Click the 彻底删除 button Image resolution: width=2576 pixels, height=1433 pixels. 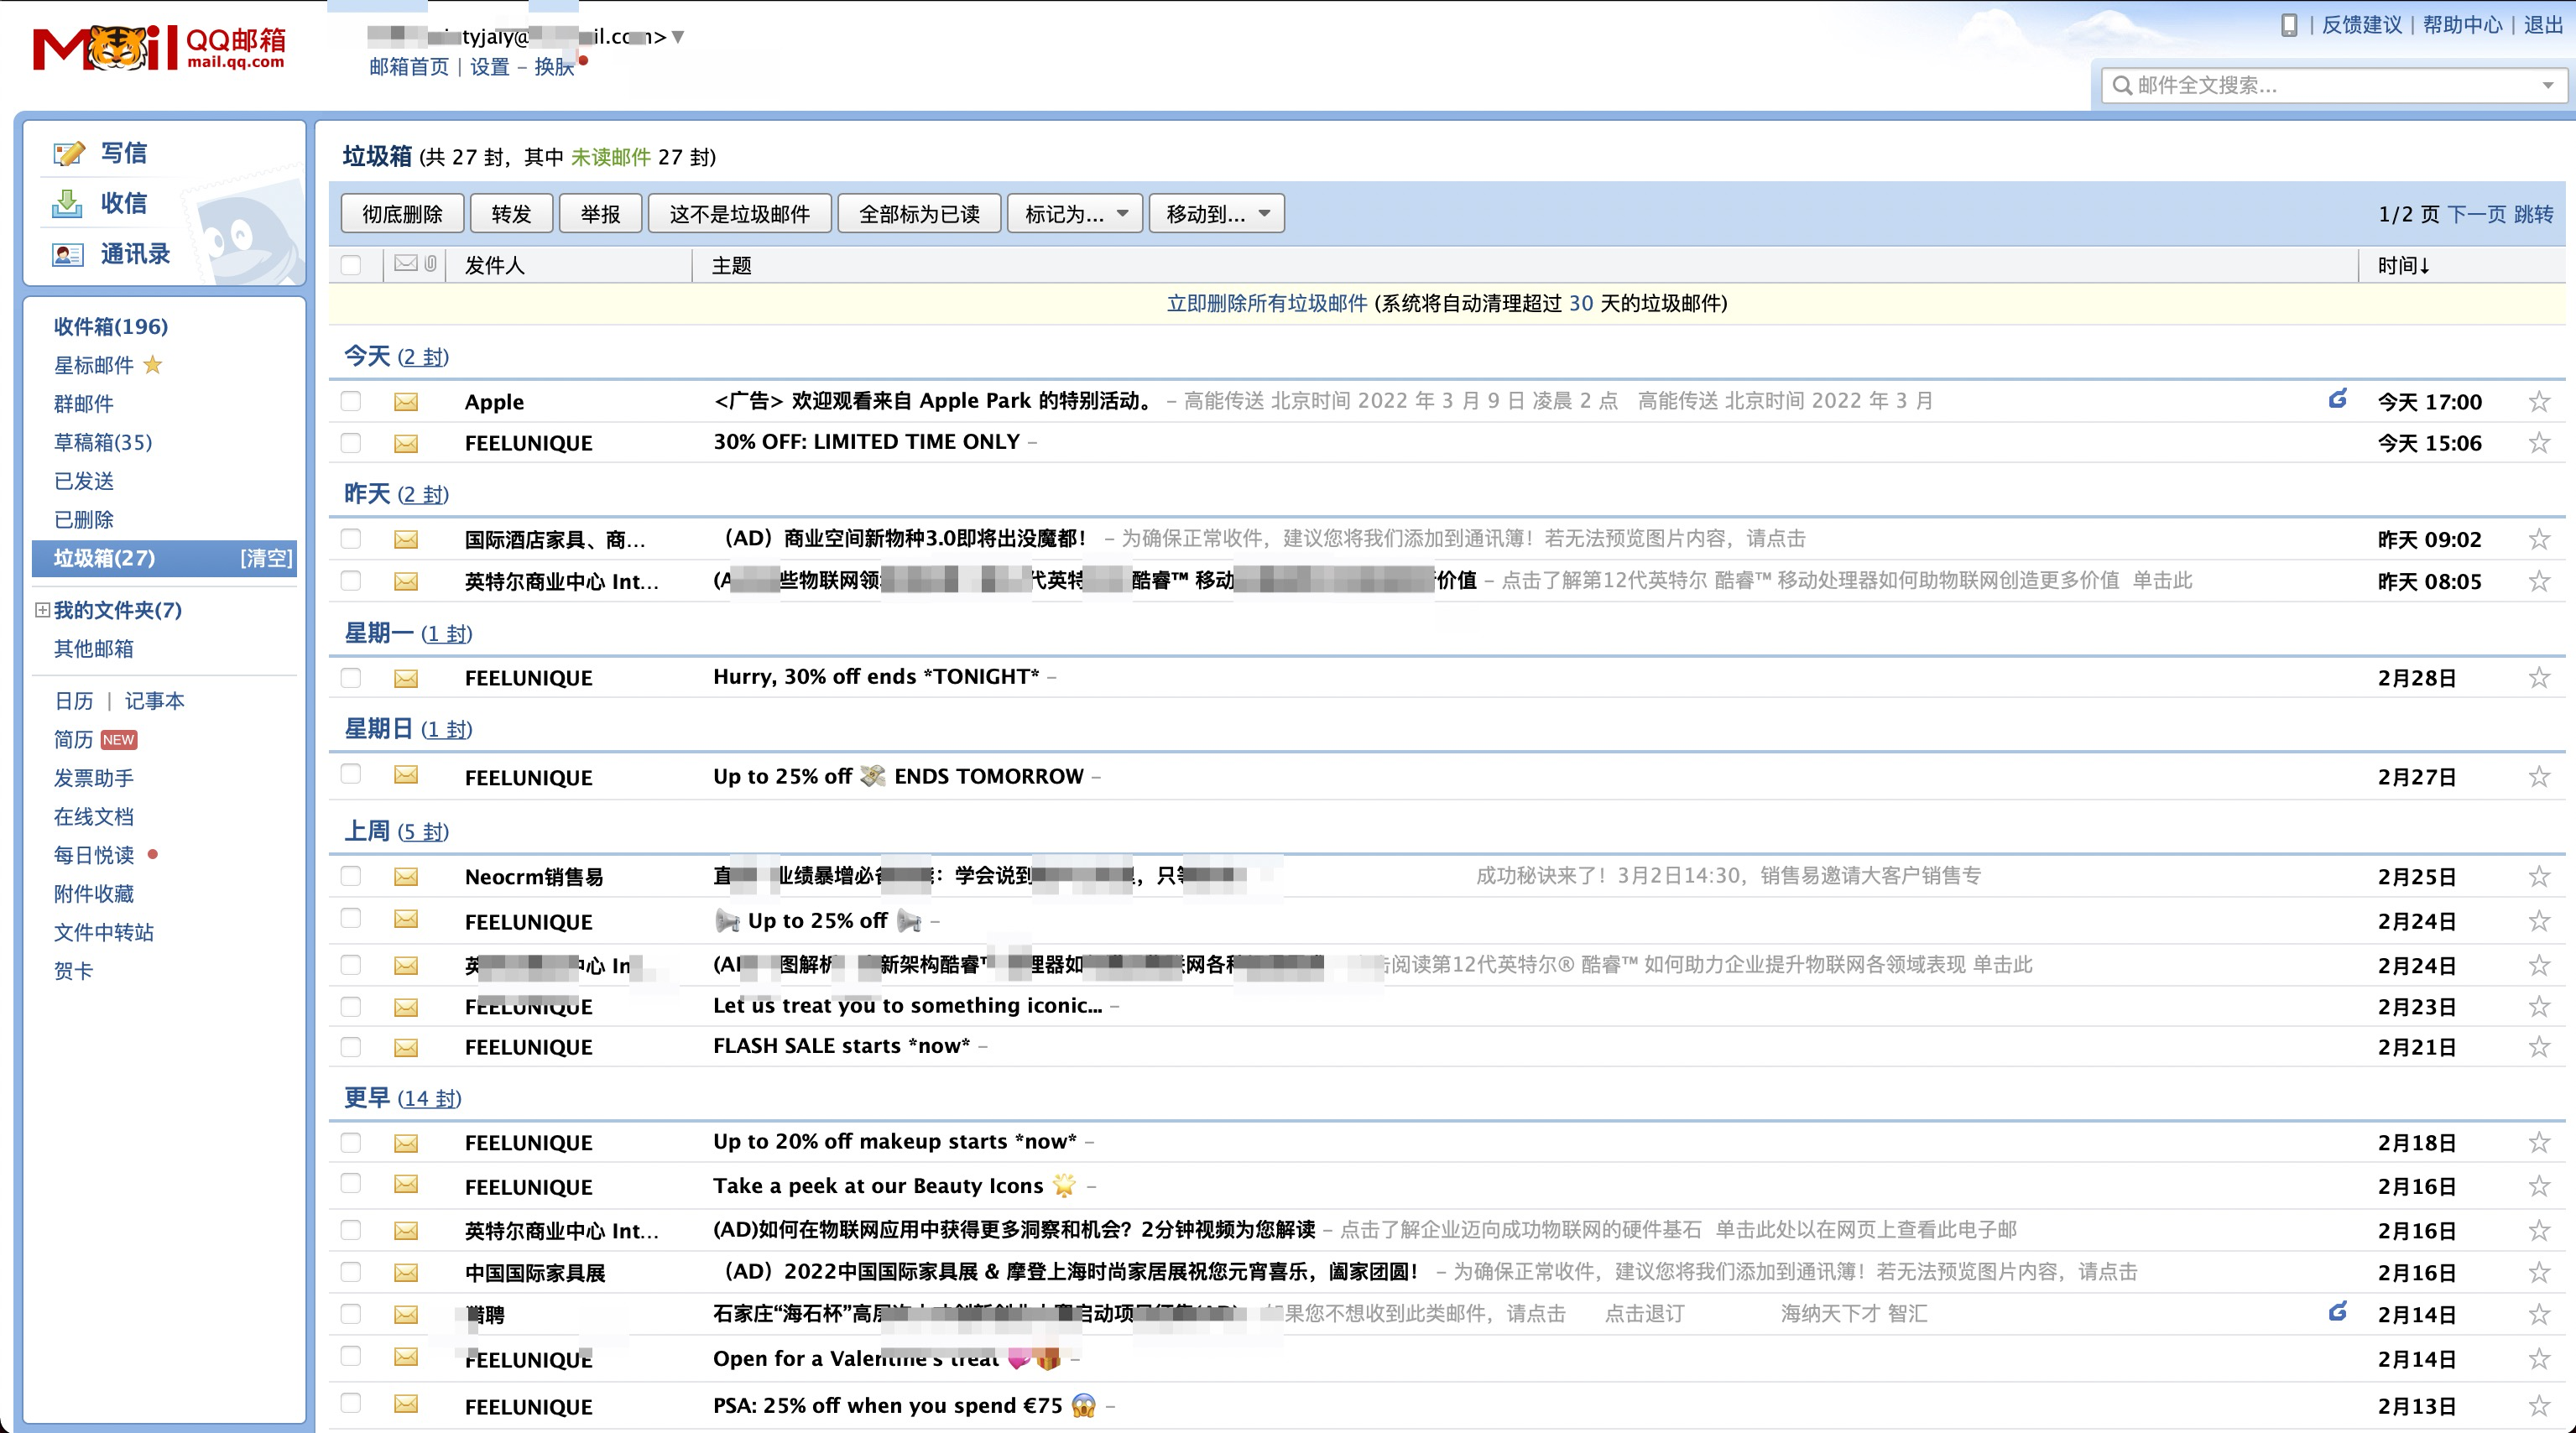tap(402, 214)
